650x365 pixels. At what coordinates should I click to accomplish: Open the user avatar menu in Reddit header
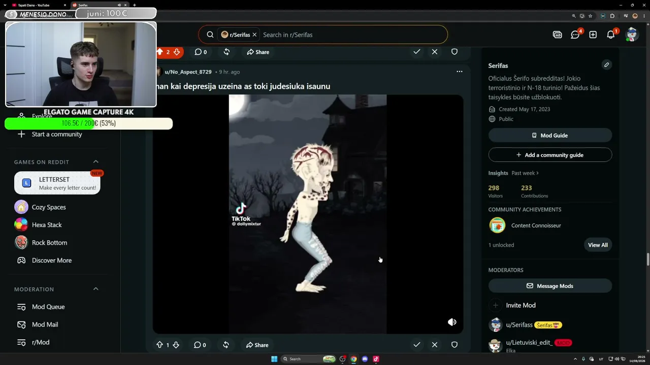632,34
